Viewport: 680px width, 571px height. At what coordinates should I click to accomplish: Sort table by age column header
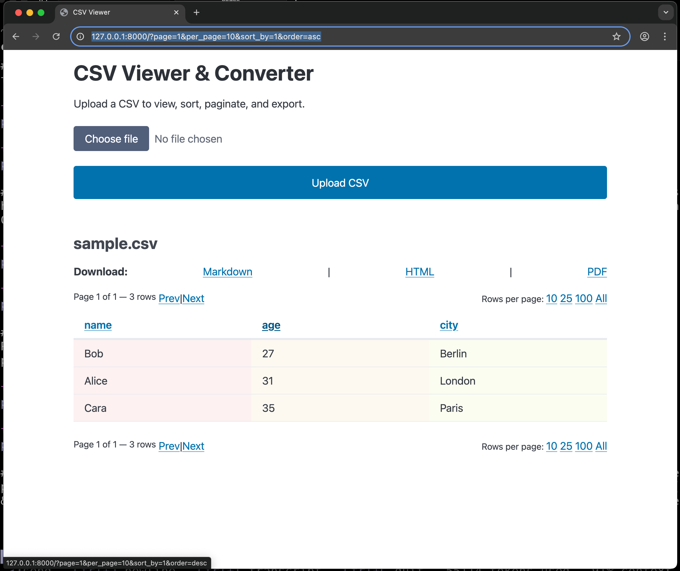[x=271, y=325]
